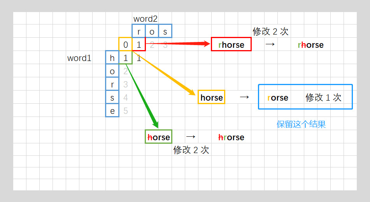This screenshot has width=370, height=202.
Task: Click the word2 label
Action: pos(145,19)
